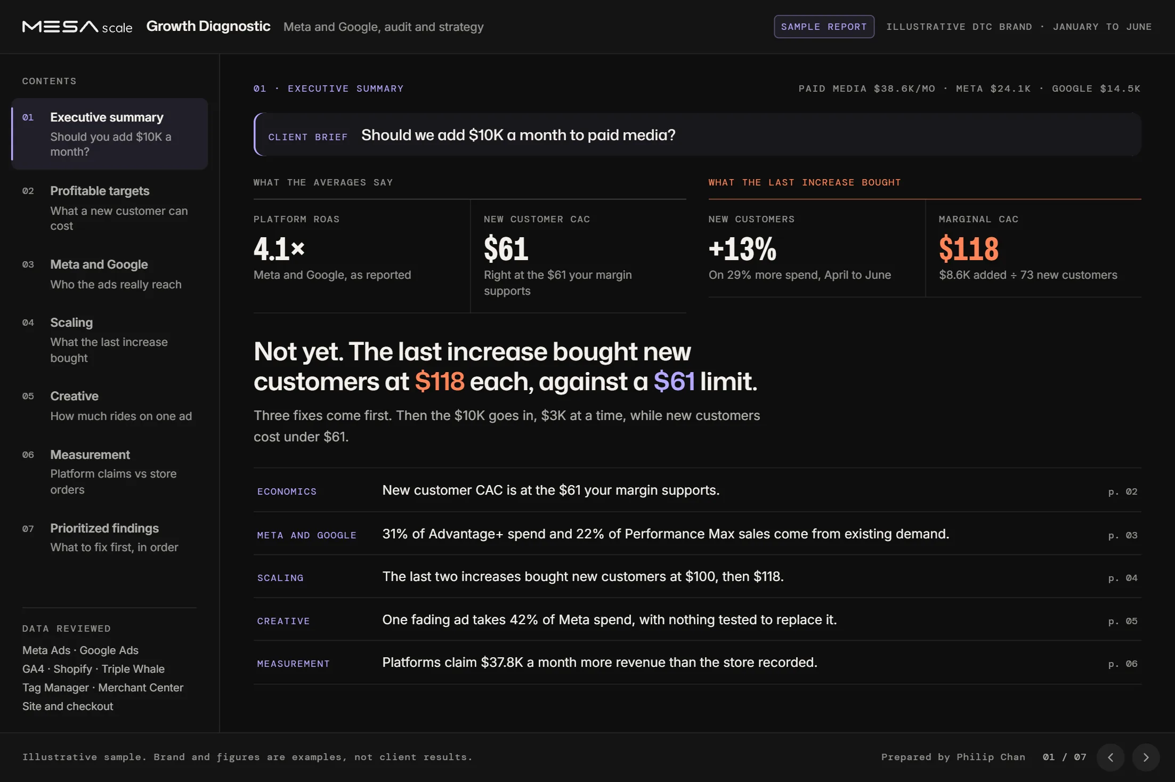Screen dimensions: 1175x782
Task: Click the Platform ROAS 4.1× value
Action: 279,249
